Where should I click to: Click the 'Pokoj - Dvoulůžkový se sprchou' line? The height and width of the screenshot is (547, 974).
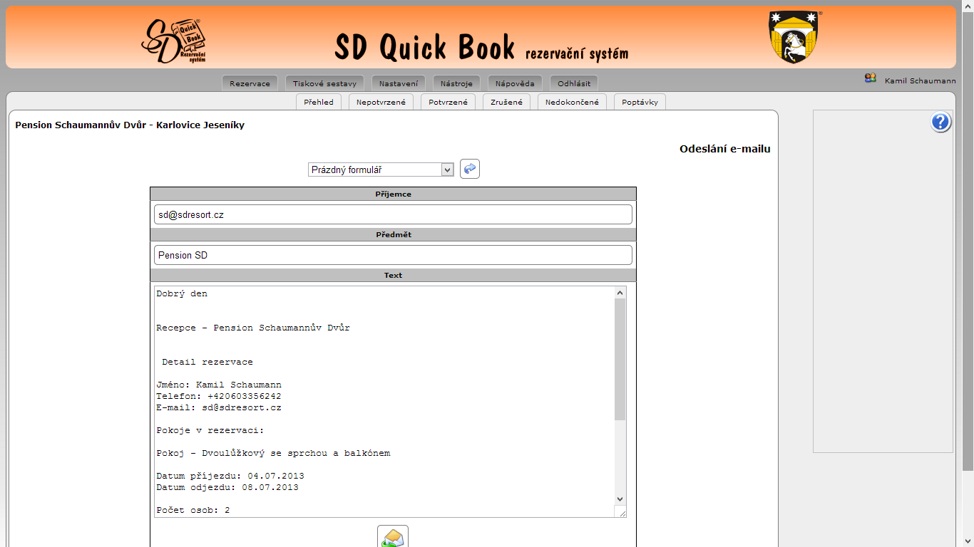[273, 453]
